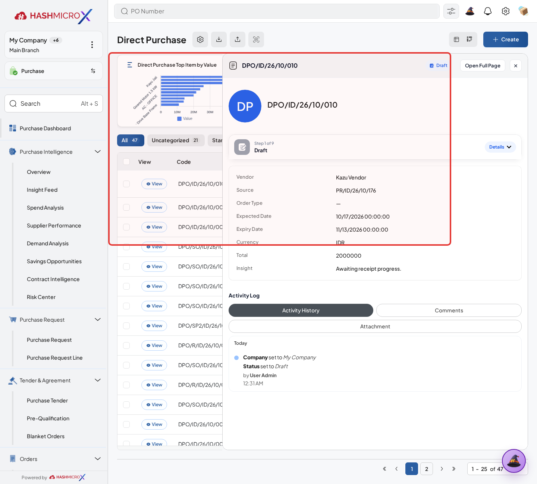This screenshot has height=484, width=537.
Task: Open Blanket Orders menu item
Action: pyautogui.click(x=45, y=436)
